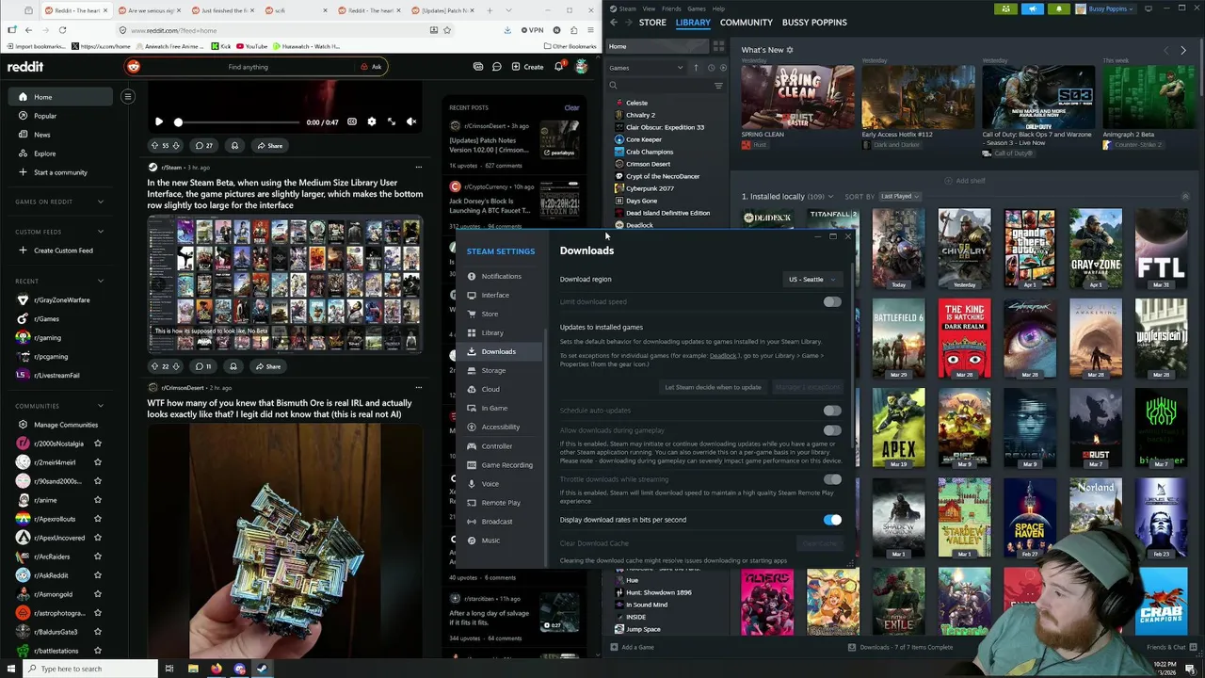Open Reddit video player settings gear
Screen dimensions: 1205x678
[x=371, y=121]
